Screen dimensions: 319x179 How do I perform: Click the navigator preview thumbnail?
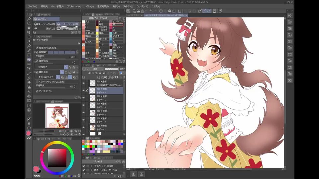click(x=57, y=116)
